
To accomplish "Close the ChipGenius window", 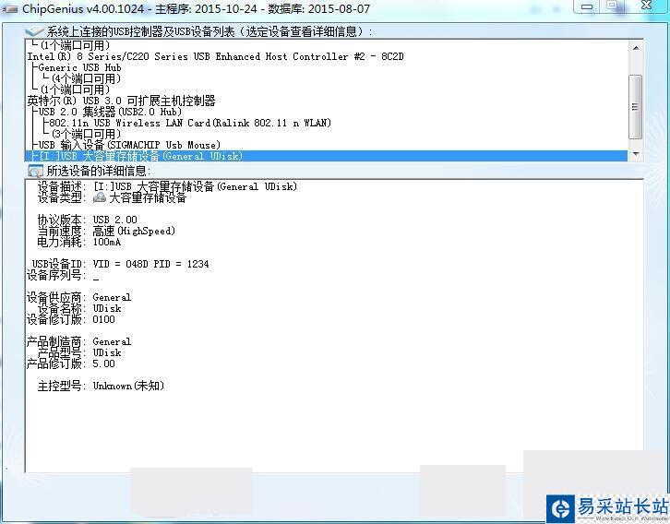I will pos(647,6).
